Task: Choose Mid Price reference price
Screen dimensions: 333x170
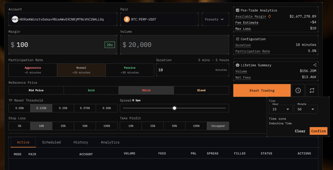Action: [36, 90]
